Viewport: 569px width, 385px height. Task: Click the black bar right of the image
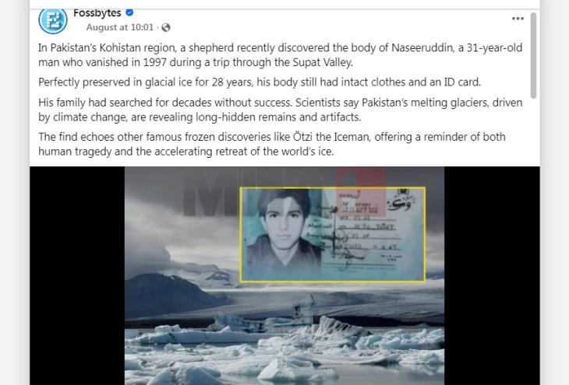click(x=492, y=275)
